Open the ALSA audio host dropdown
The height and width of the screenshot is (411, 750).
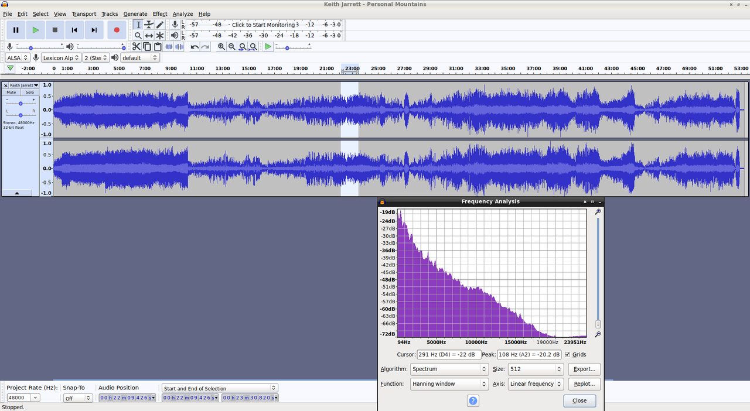click(x=18, y=57)
